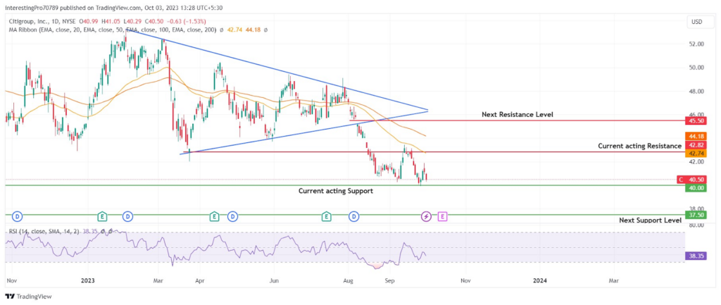This screenshot has width=721, height=305.
Task: Click the 38.35 value in RSI legend
Action: 89,232
